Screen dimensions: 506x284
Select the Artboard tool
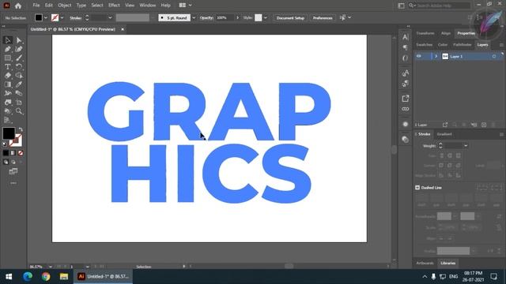[x=19, y=103]
